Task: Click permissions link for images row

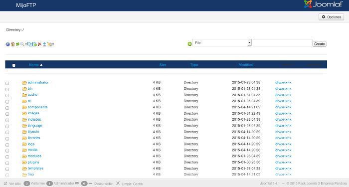Action: pyautogui.click(x=283, y=113)
